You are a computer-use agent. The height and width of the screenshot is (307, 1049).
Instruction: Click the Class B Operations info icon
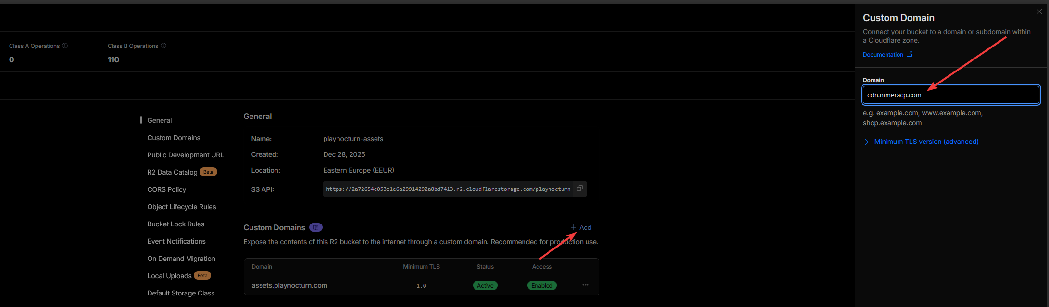tap(163, 46)
